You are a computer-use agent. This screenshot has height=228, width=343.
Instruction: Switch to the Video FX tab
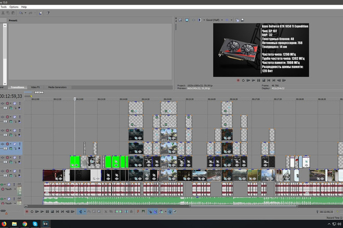(35, 87)
